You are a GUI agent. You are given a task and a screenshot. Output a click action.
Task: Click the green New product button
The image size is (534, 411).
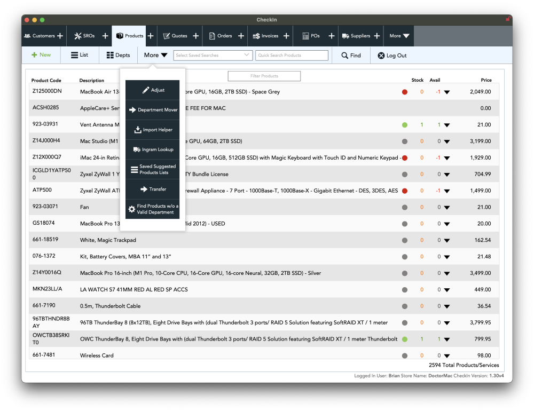point(41,55)
